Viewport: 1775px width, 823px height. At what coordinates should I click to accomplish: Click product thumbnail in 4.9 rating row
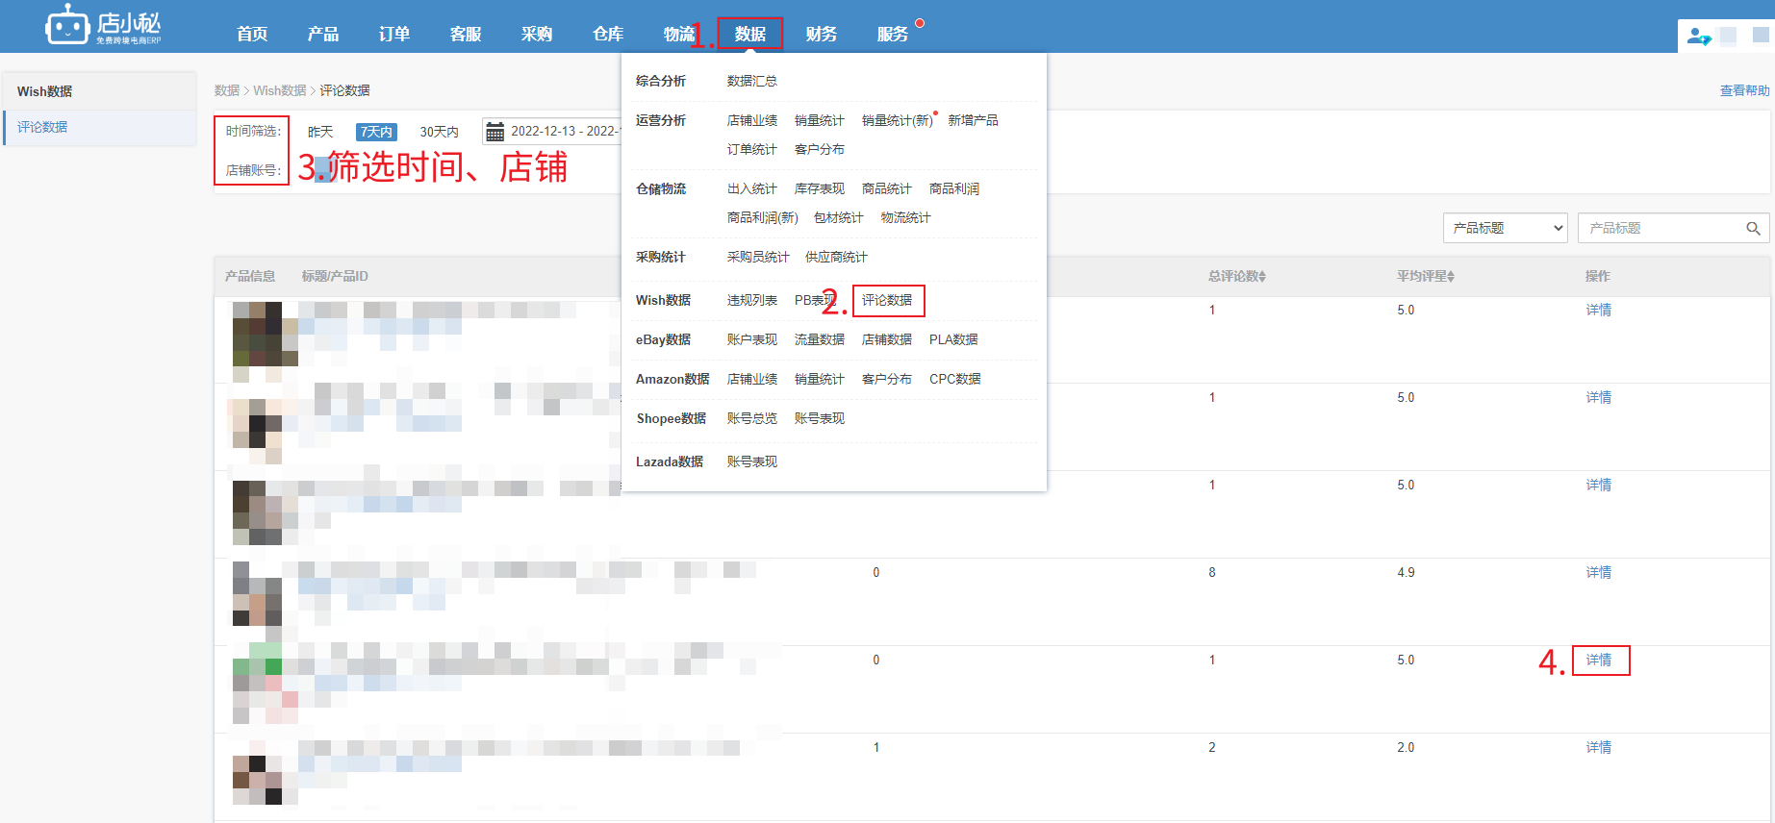point(258,595)
